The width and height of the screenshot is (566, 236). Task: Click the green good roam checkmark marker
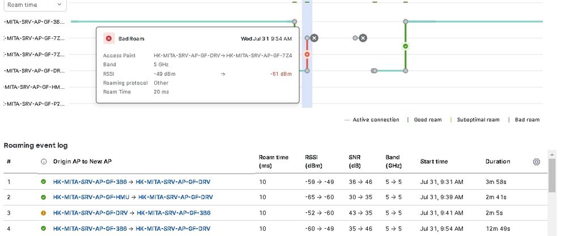(405, 46)
